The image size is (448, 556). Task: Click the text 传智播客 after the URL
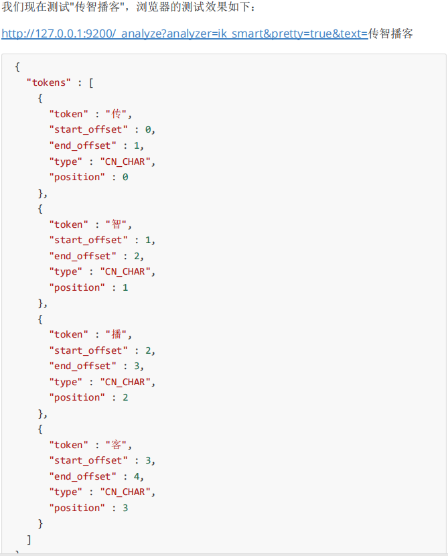point(390,33)
